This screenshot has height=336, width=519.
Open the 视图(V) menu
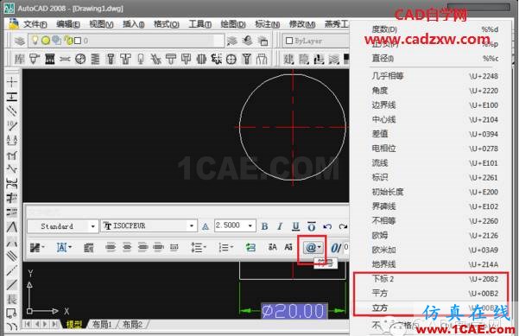coord(101,24)
